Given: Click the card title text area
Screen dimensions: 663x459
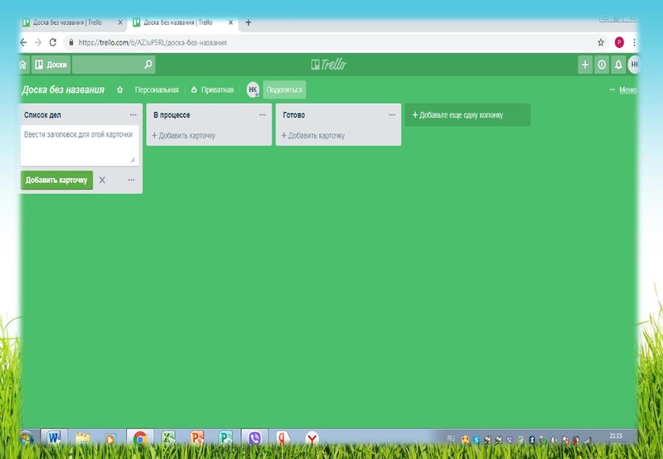Looking at the screenshot, I should tap(80, 144).
